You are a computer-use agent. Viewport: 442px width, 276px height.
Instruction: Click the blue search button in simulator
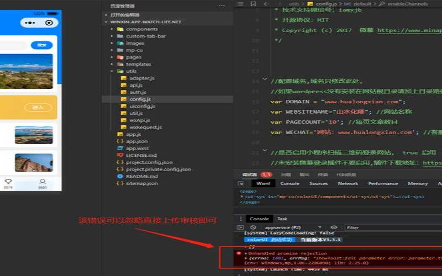tap(41, 45)
